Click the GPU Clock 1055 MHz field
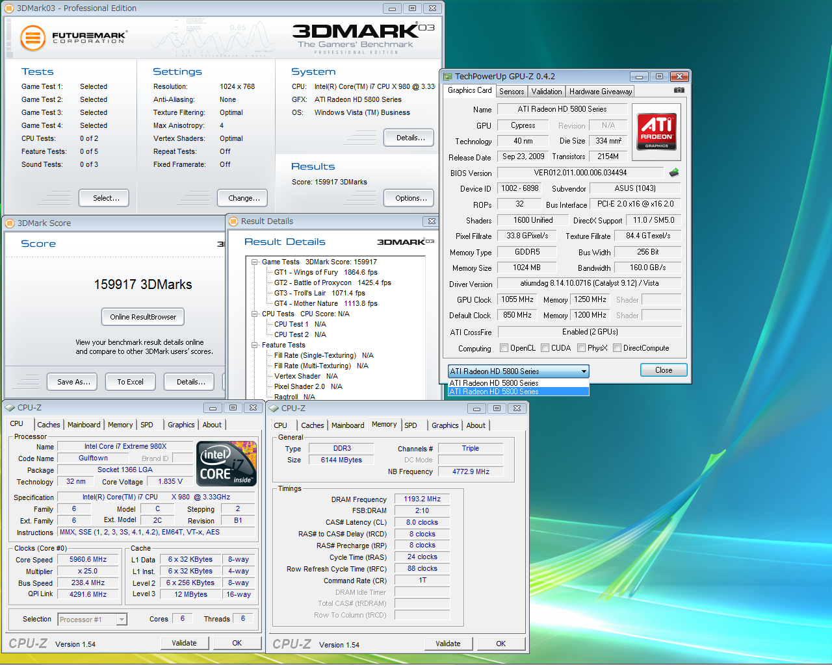This screenshot has width=832, height=665. point(517,299)
